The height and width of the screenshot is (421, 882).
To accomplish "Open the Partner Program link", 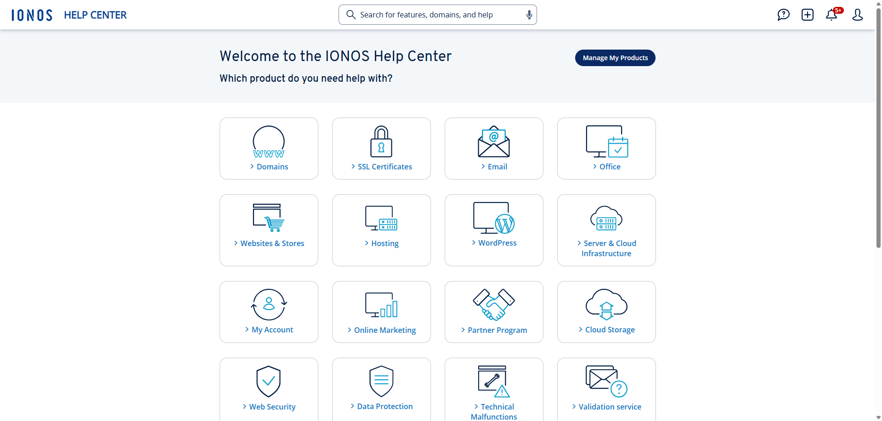I will [494, 330].
